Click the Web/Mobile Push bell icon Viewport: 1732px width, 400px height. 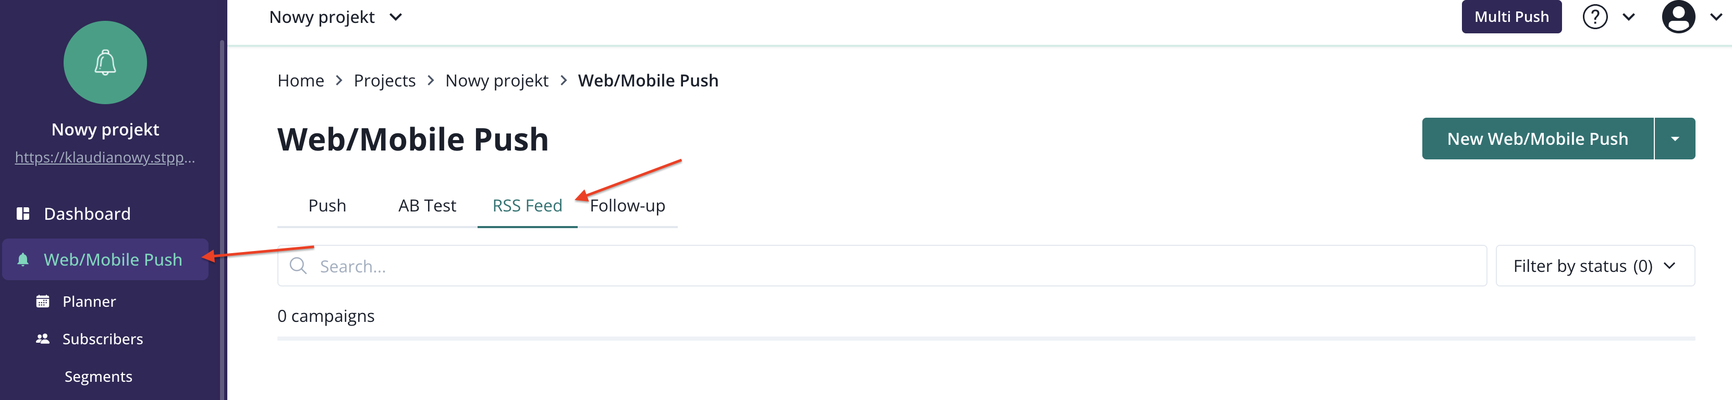(x=23, y=260)
